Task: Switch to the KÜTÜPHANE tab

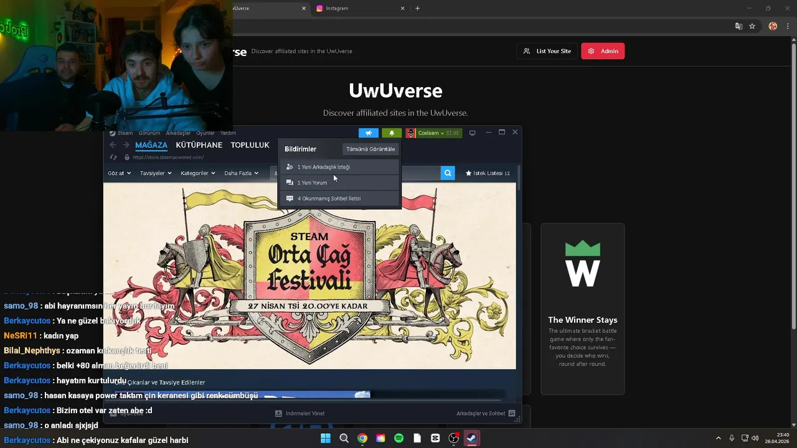Action: [199, 145]
